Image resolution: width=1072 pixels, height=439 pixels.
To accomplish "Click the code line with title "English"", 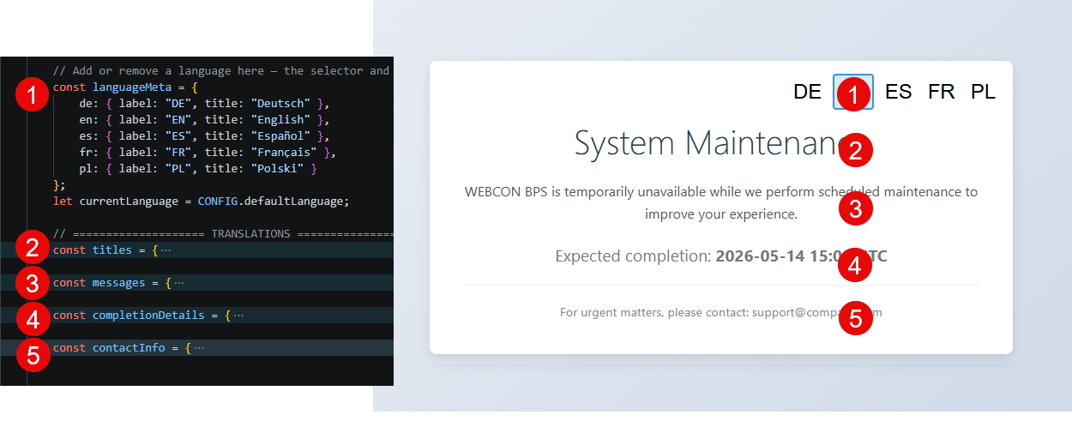I will [204, 120].
